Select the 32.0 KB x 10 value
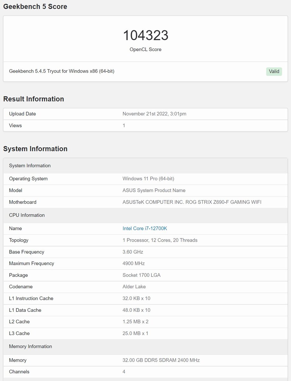The width and height of the screenshot is (291, 381). pyautogui.click(x=137, y=298)
